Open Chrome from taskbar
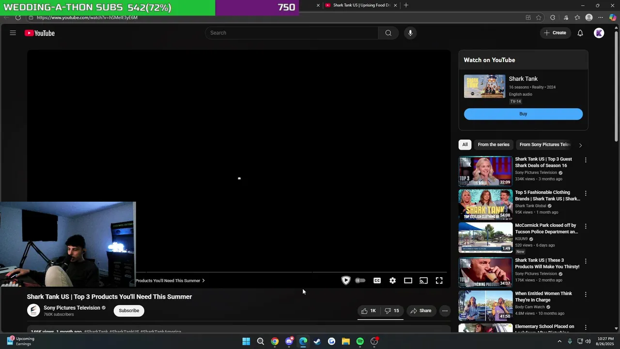Viewport: 620px width, 349px height. point(275,341)
